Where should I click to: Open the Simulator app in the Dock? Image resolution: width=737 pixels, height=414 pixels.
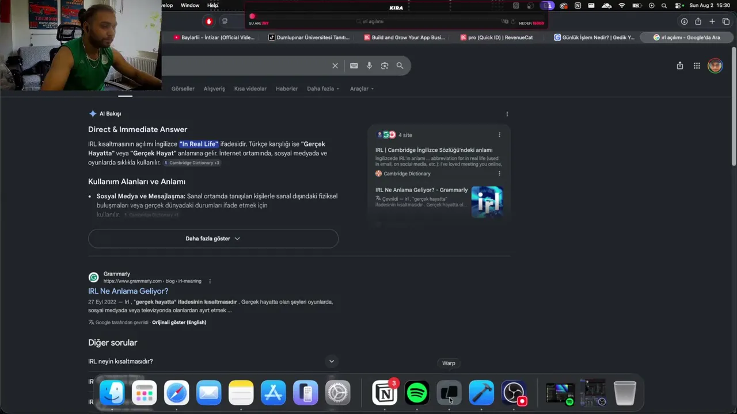[305, 393]
